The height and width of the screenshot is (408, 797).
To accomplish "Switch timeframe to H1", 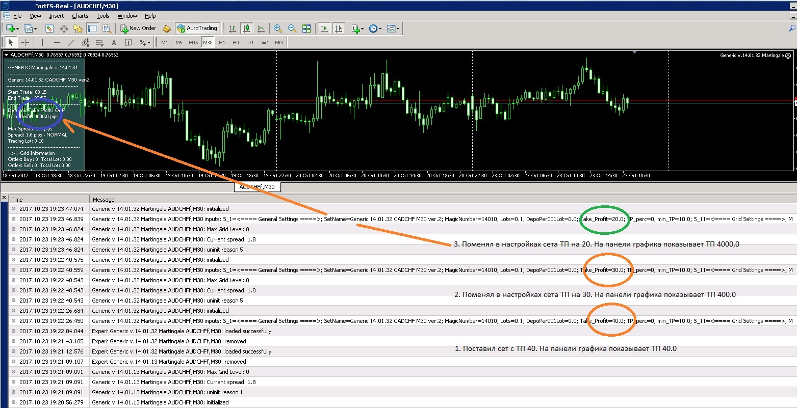I will tap(222, 42).
